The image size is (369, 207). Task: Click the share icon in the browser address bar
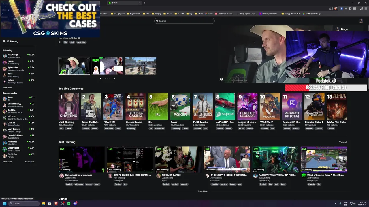[330, 9]
